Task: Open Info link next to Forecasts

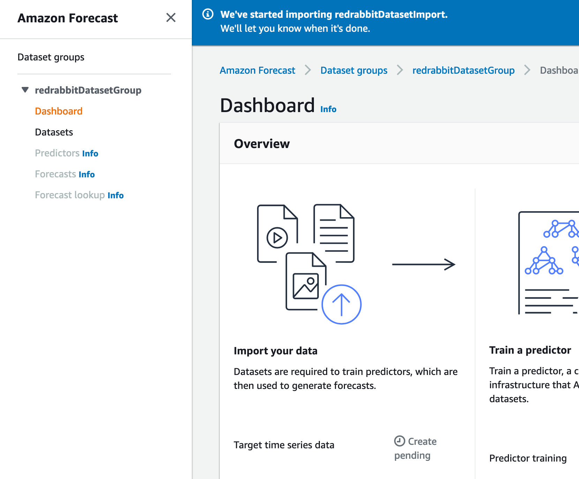Action: [x=87, y=174]
